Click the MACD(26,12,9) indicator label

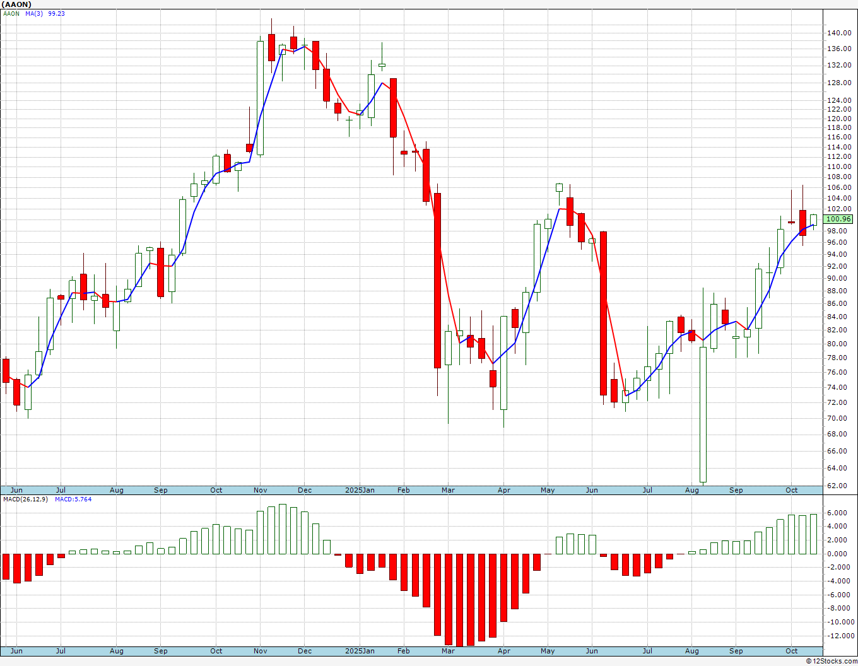coord(25,499)
